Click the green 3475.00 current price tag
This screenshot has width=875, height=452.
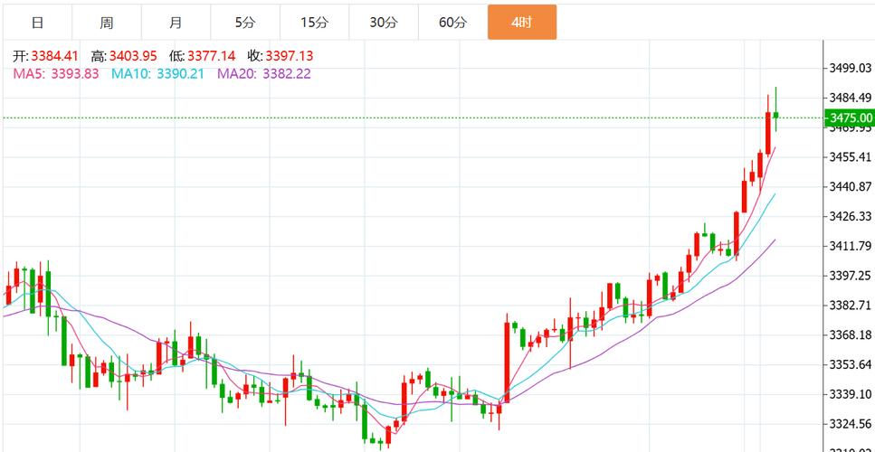tap(850, 118)
